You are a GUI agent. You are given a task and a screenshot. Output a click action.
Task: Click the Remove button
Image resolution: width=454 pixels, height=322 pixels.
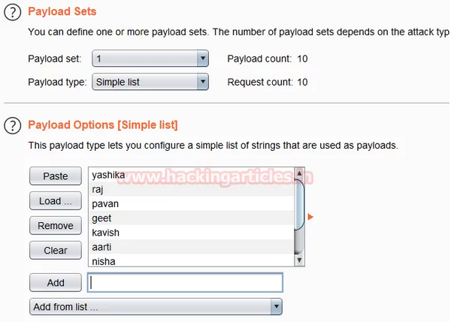(x=55, y=226)
